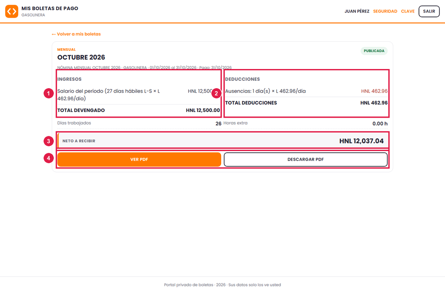Click the MENSUAL label above the heading
Image resolution: width=445 pixels, height=293 pixels.
(x=66, y=49)
